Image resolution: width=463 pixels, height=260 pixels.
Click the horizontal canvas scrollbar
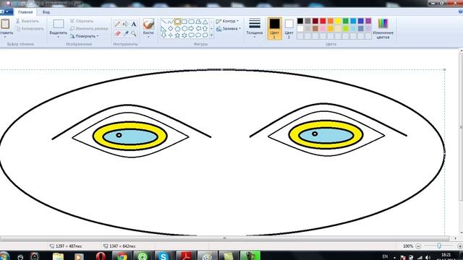point(224,238)
